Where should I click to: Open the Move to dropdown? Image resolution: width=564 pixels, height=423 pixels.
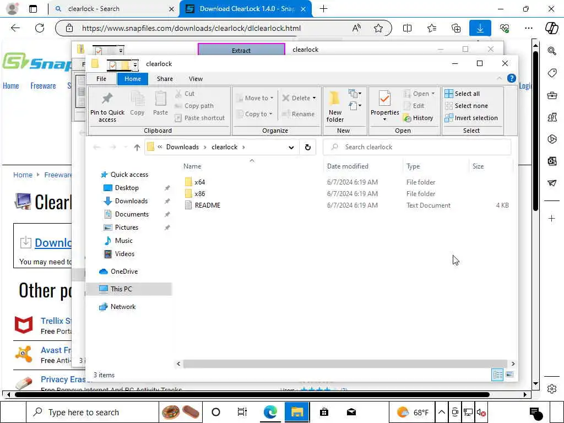point(254,98)
